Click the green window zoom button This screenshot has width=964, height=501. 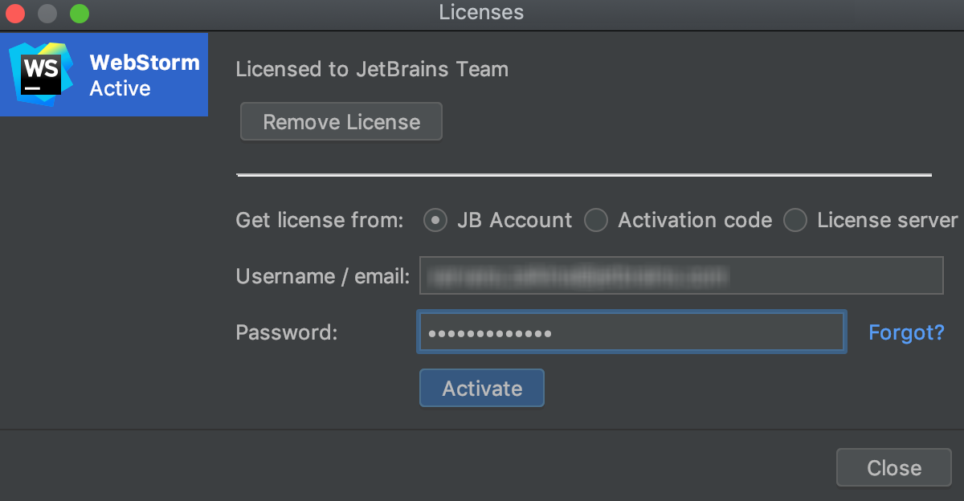point(80,14)
